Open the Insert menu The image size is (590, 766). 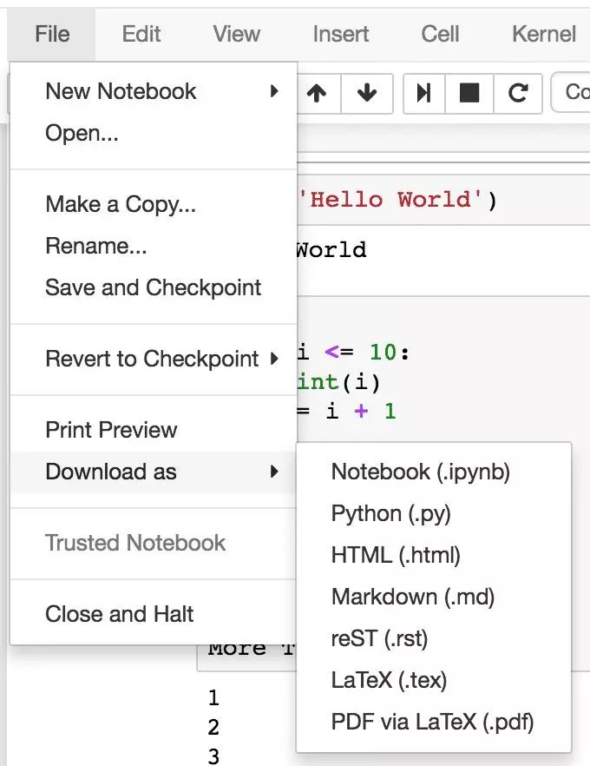pyautogui.click(x=341, y=34)
